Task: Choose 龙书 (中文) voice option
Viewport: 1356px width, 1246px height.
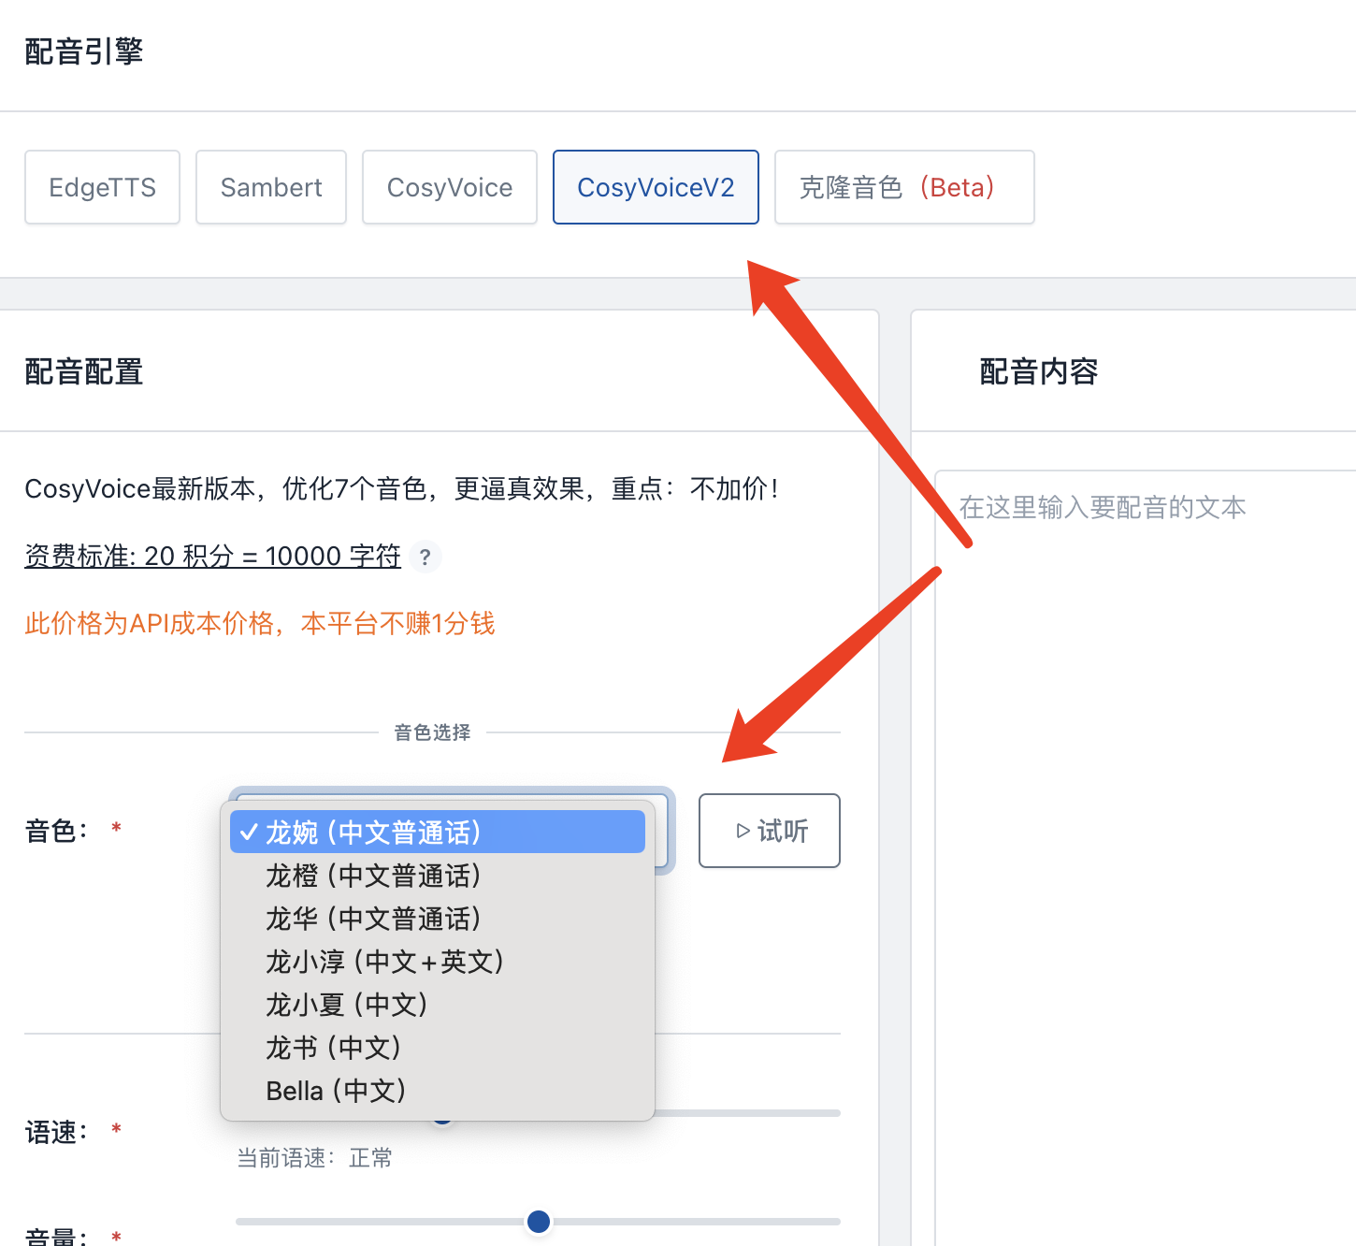Action: [438, 1048]
